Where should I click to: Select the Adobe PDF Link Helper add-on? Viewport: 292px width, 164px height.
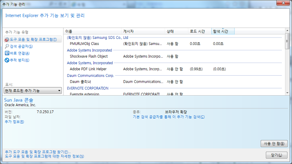pos(88,69)
